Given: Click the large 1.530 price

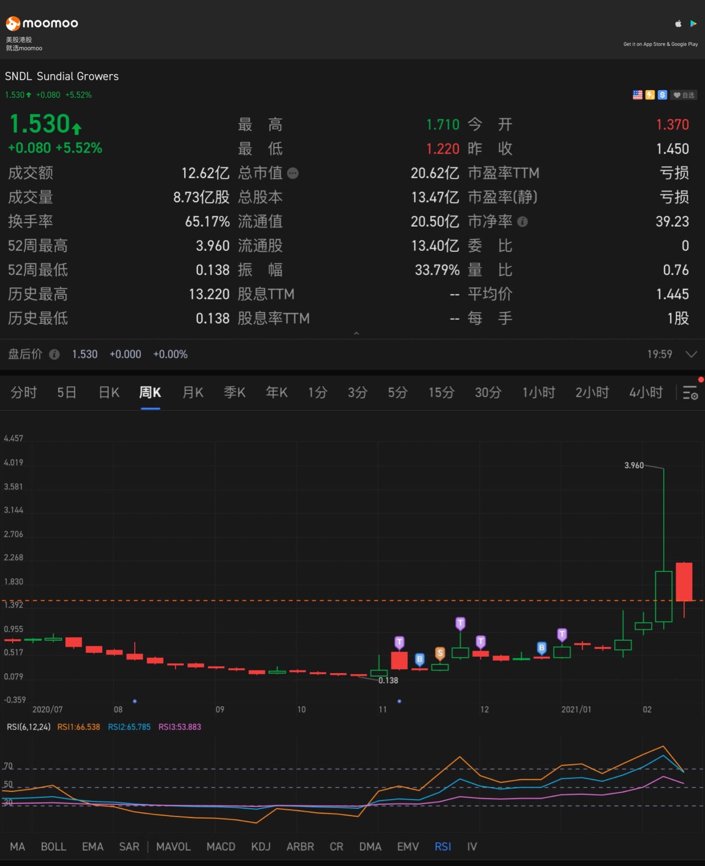Looking at the screenshot, I should 40,123.
